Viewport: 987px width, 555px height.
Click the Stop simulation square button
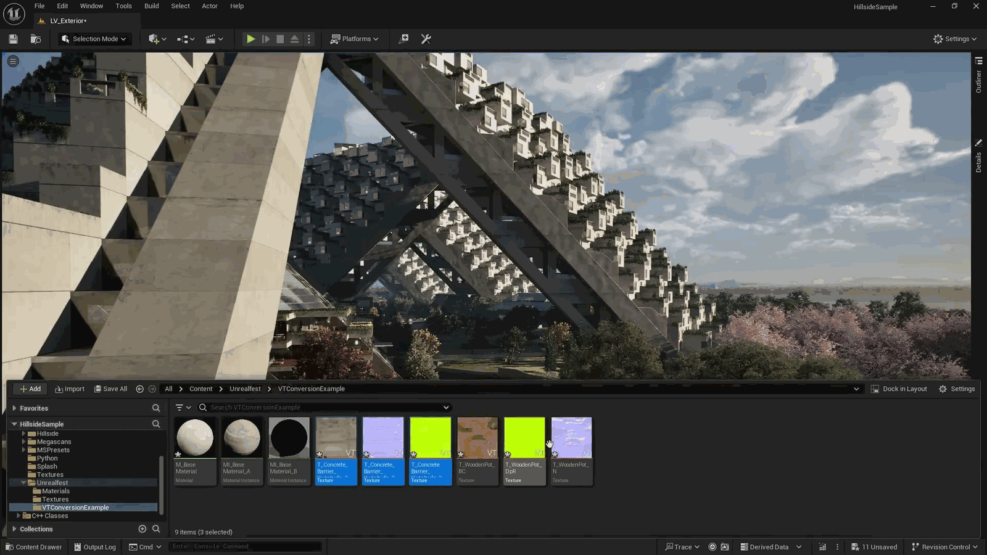point(280,39)
